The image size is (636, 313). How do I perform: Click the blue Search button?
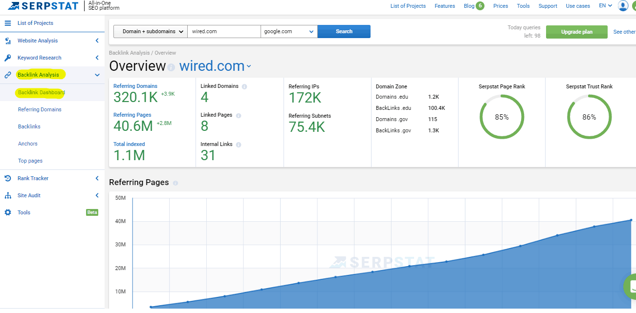344,31
